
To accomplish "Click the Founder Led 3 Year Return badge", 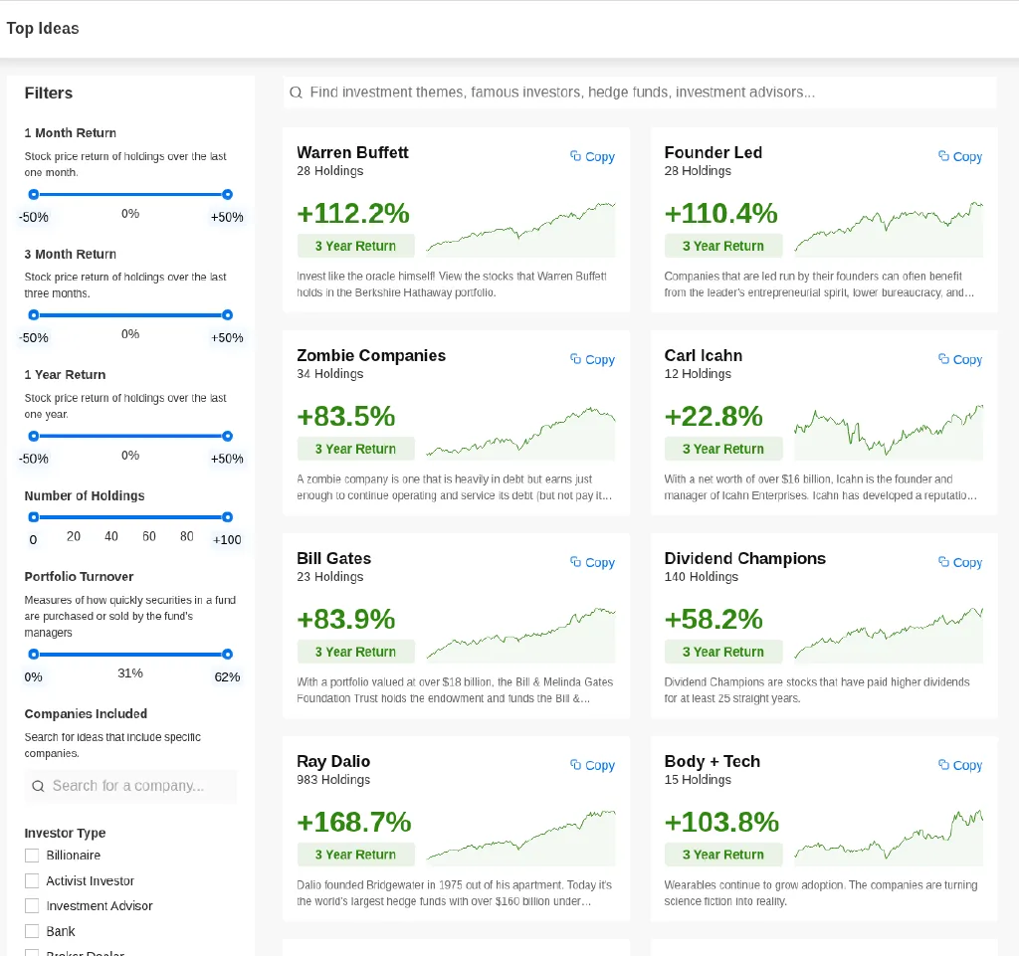I will coord(723,246).
